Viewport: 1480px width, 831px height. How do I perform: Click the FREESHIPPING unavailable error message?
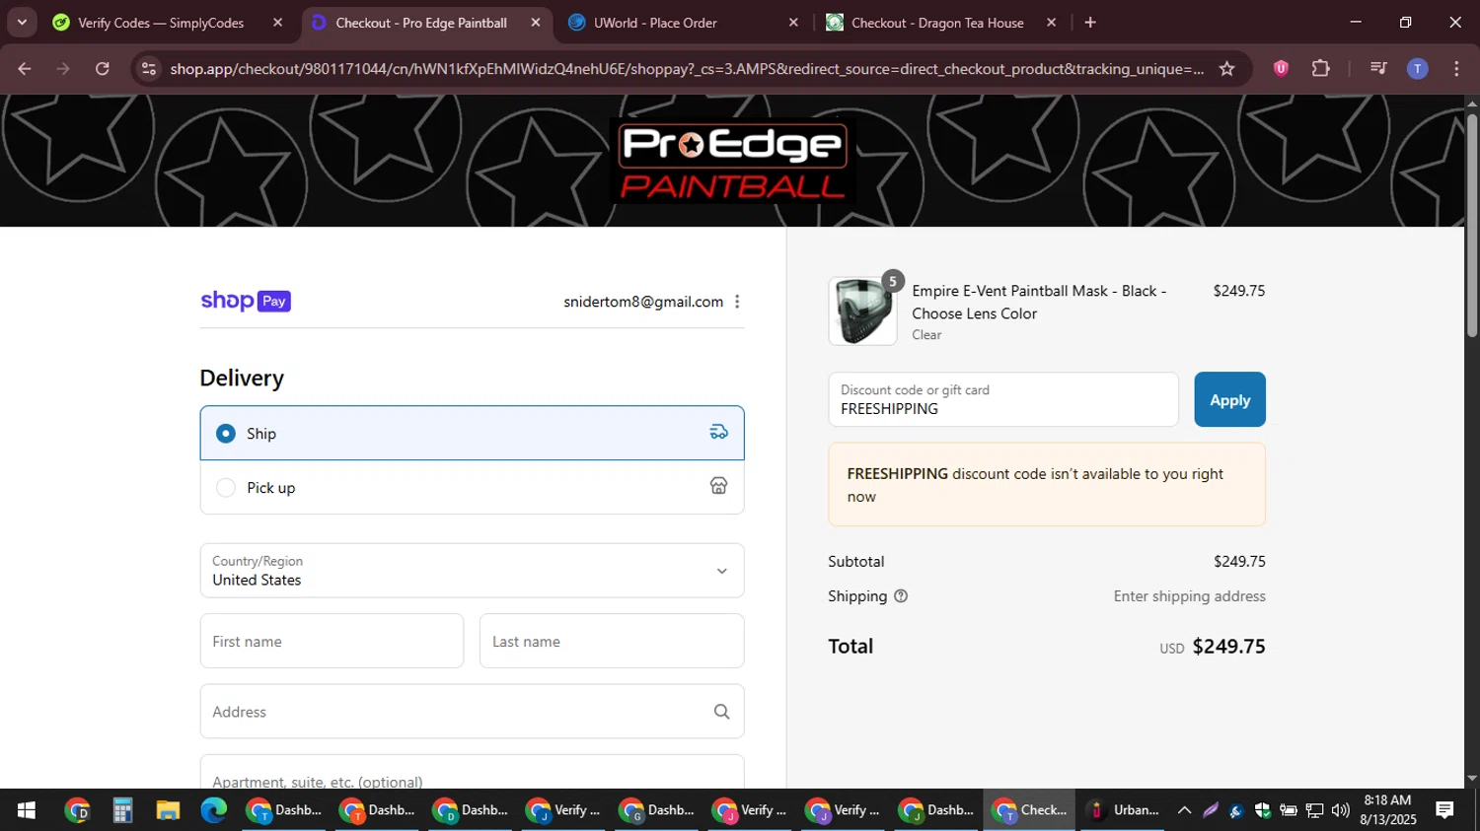click(1047, 485)
